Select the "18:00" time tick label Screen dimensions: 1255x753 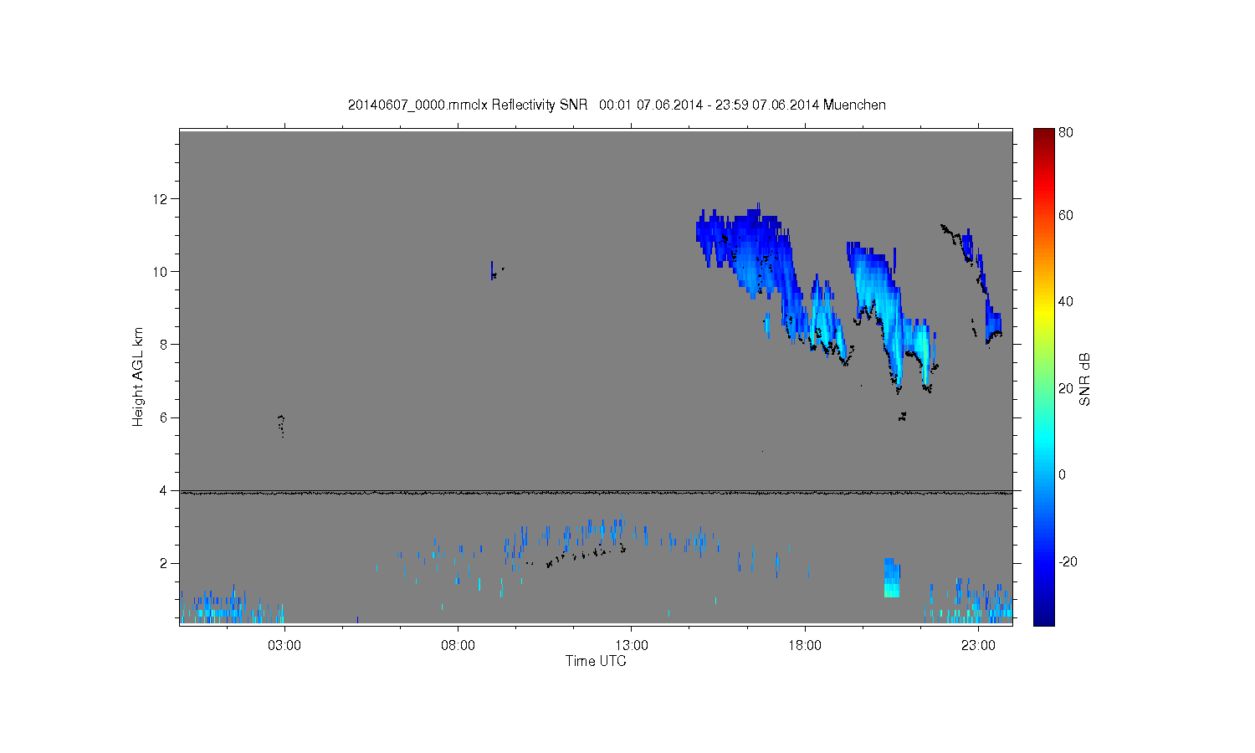pyautogui.click(x=805, y=646)
